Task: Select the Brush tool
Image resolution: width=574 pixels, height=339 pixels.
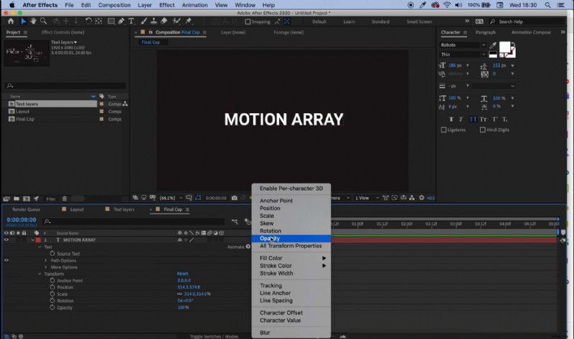Action: point(144,22)
